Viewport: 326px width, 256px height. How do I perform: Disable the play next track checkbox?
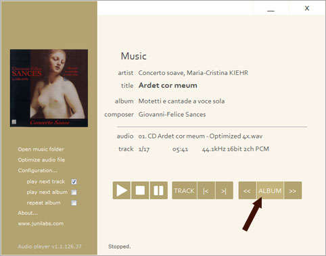pos(74,182)
